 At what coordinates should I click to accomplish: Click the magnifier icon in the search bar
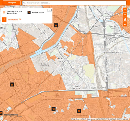coord(24,3)
